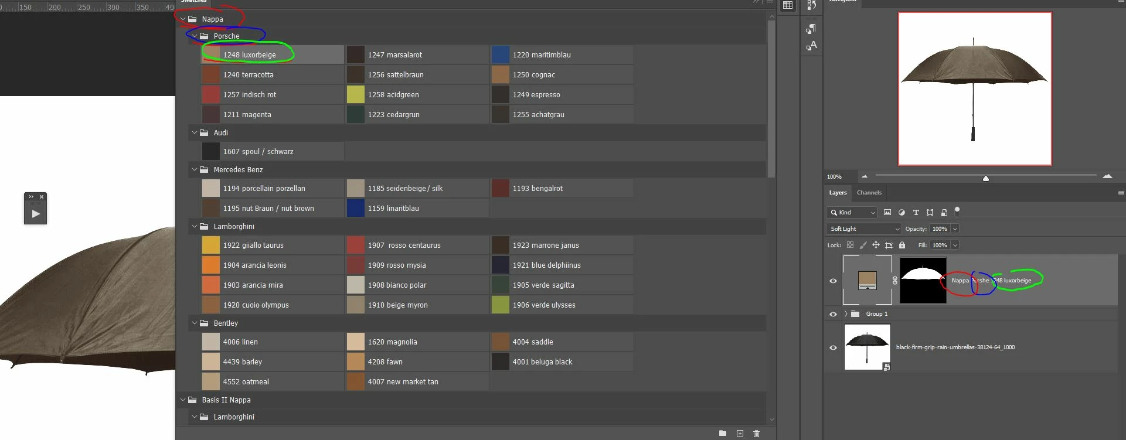
Task: Switch to the Channels tab
Action: pos(869,192)
